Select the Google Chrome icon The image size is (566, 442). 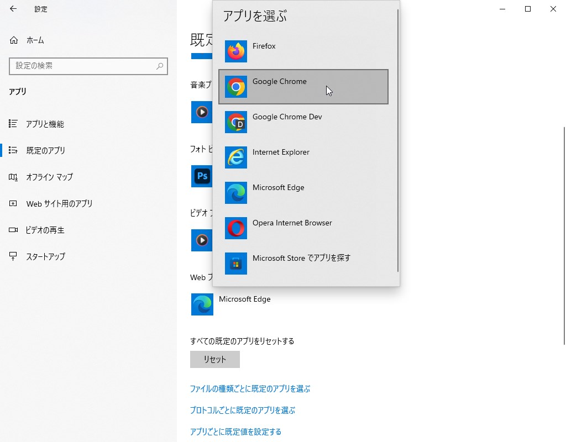click(235, 87)
